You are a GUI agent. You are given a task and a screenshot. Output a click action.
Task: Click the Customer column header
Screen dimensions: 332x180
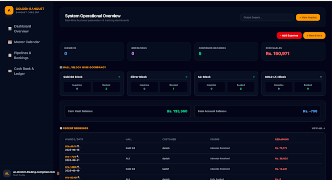(x=169, y=140)
